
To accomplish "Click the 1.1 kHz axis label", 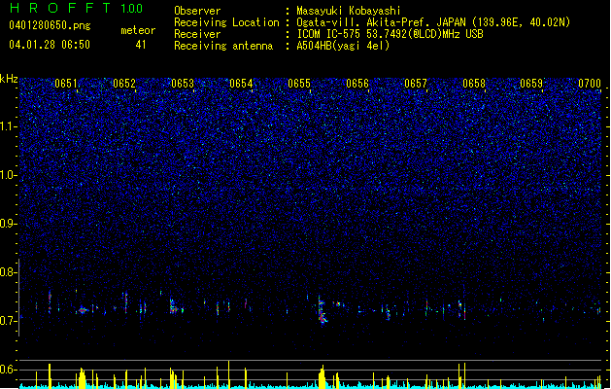I will 9,126.
